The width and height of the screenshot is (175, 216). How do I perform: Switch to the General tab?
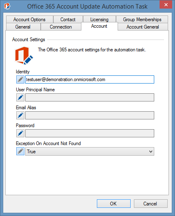point(23,27)
